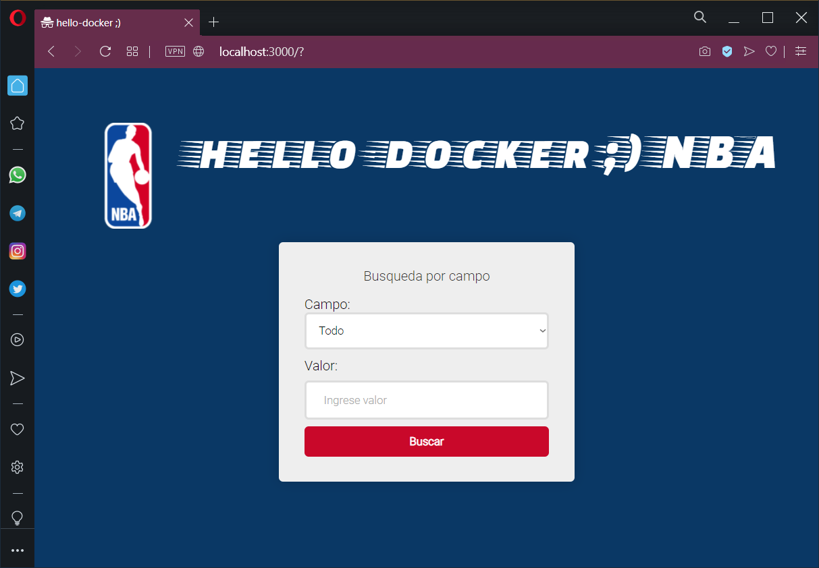
Task: Click the NBA logo image
Action: 128,175
